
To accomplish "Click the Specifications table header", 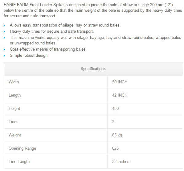I will pyautogui.click(x=93, y=69).
